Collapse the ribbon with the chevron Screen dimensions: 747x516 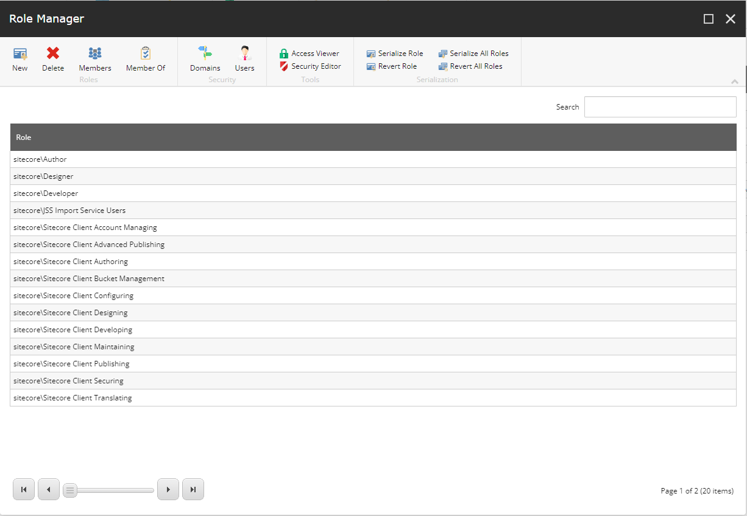click(x=735, y=82)
